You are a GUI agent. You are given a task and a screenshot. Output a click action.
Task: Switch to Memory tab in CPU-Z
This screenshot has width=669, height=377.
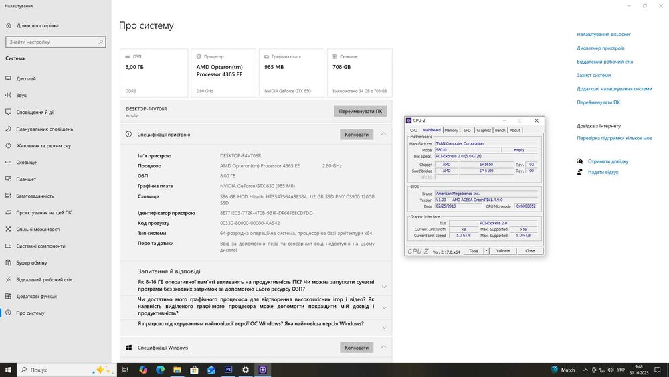451,130
